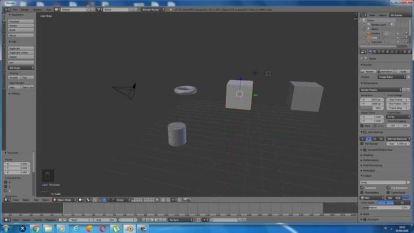Toggle the File Extensions checkbox

pyautogui.click(x=388, y=188)
